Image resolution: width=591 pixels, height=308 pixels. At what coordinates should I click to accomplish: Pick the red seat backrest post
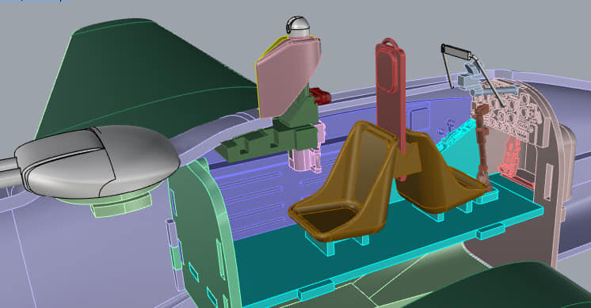pyautogui.click(x=390, y=98)
